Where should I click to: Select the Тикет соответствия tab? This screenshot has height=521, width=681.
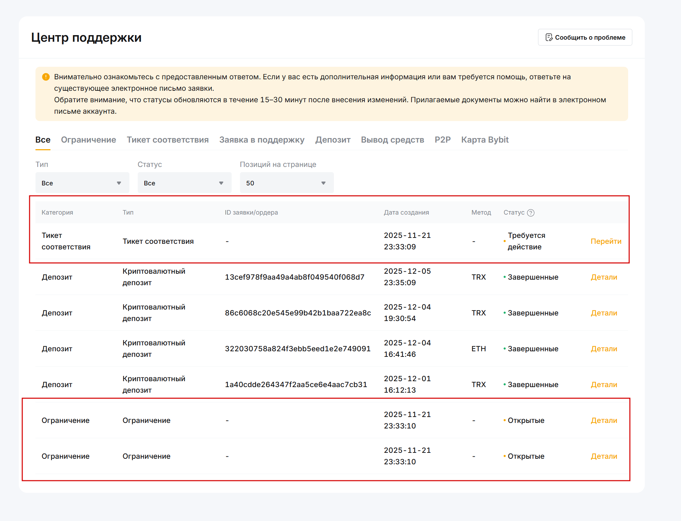point(168,140)
